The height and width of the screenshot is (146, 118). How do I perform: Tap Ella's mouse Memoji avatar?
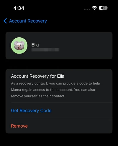click(x=19, y=46)
